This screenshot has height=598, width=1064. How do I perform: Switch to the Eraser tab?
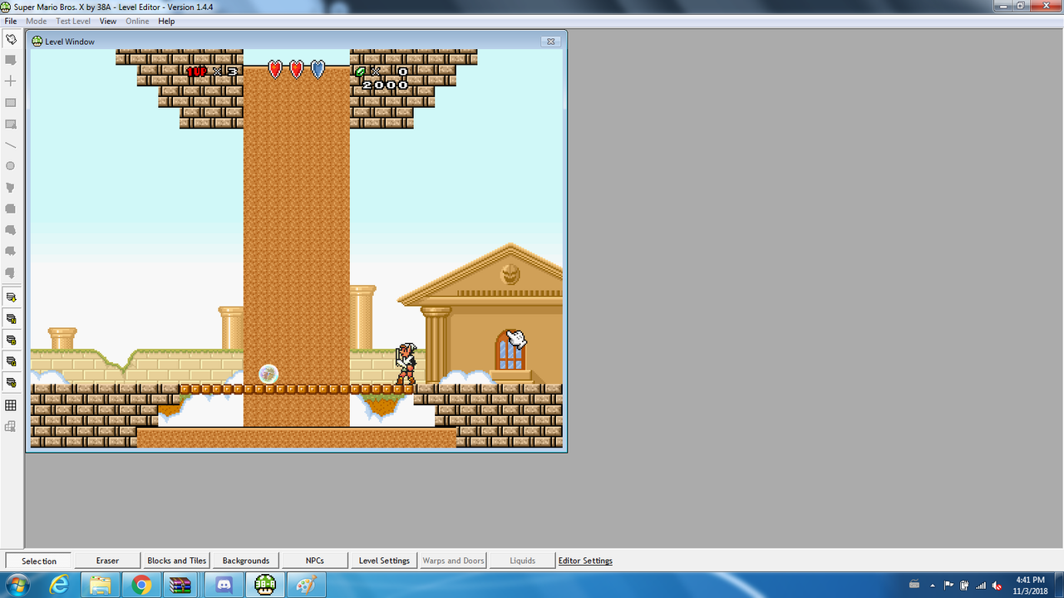coord(107,561)
